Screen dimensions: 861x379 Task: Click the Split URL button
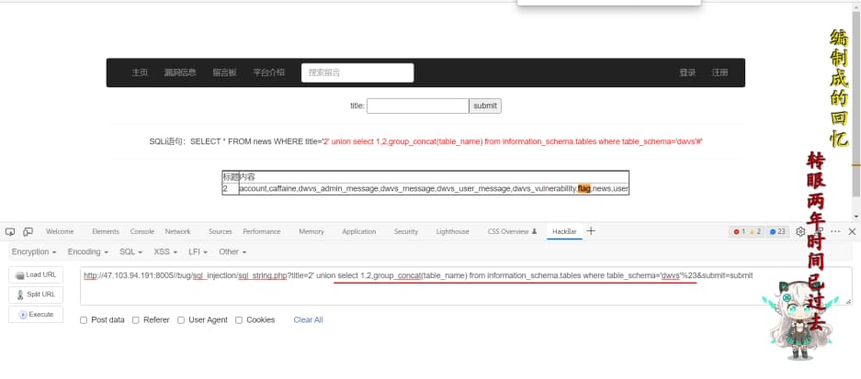(x=36, y=295)
